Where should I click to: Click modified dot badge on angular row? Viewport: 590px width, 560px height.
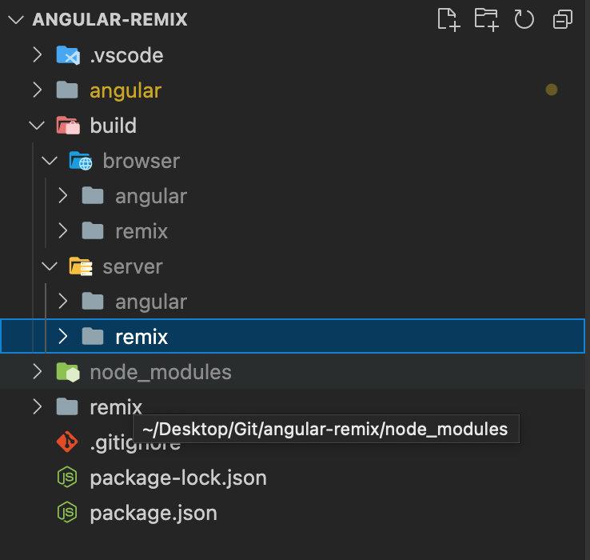(552, 90)
